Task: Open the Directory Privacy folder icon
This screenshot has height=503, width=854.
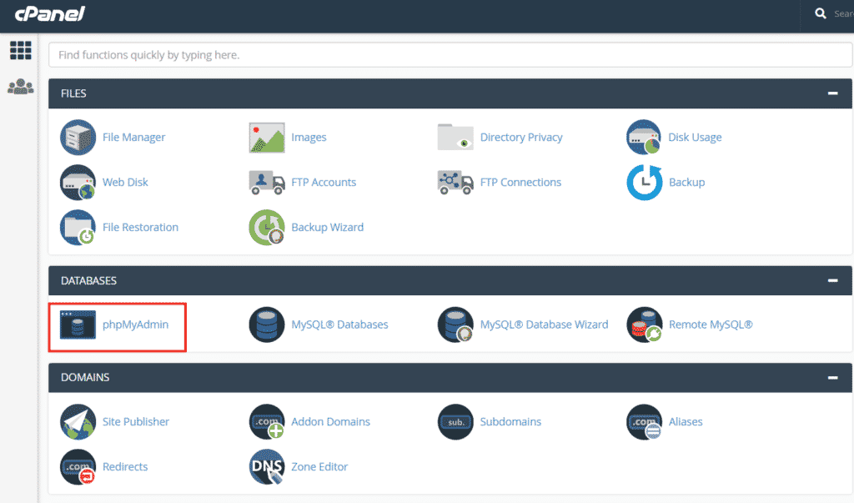Action: coord(455,137)
